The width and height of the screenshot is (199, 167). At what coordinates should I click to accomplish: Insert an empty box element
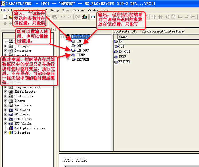174,17
